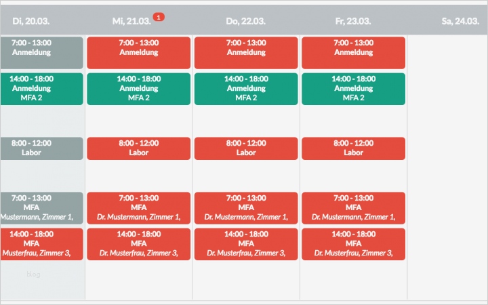The image size is (488, 305).
Task: Click Friday's MFA Dr. Mustermann Zimmer 1 shift
Action: pyautogui.click(x=353, y=207)
